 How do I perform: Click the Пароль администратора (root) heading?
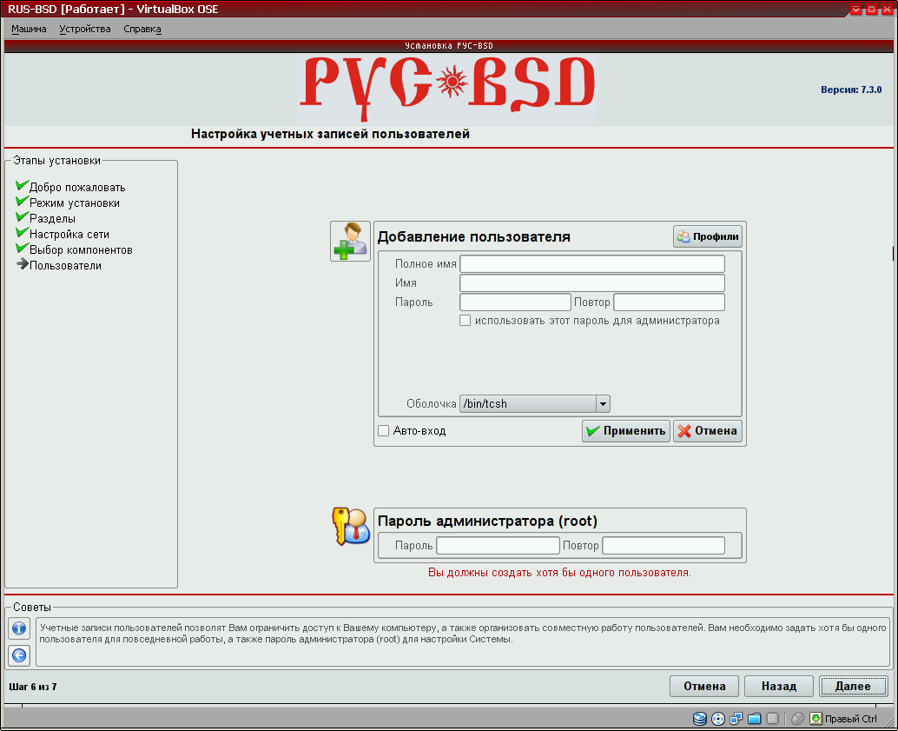487,522
